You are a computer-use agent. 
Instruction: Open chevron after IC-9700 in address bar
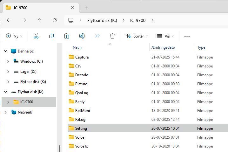coord(152,20)
